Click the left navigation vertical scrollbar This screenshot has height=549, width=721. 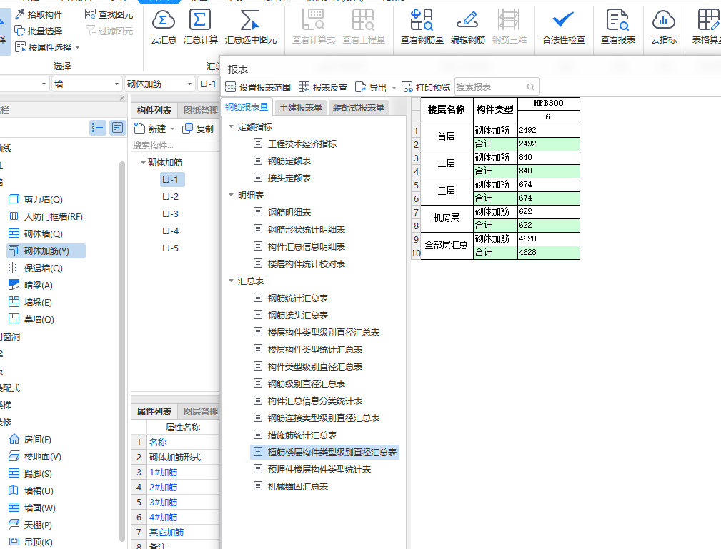pyautogui.click(x=122, y=351)
